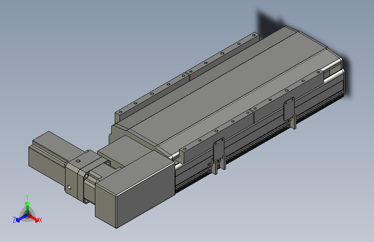The width and height of the screenshot is (374, 242).
Task: Select the rectangular belt housing box at the front end
Action: [x=135, y=189]
